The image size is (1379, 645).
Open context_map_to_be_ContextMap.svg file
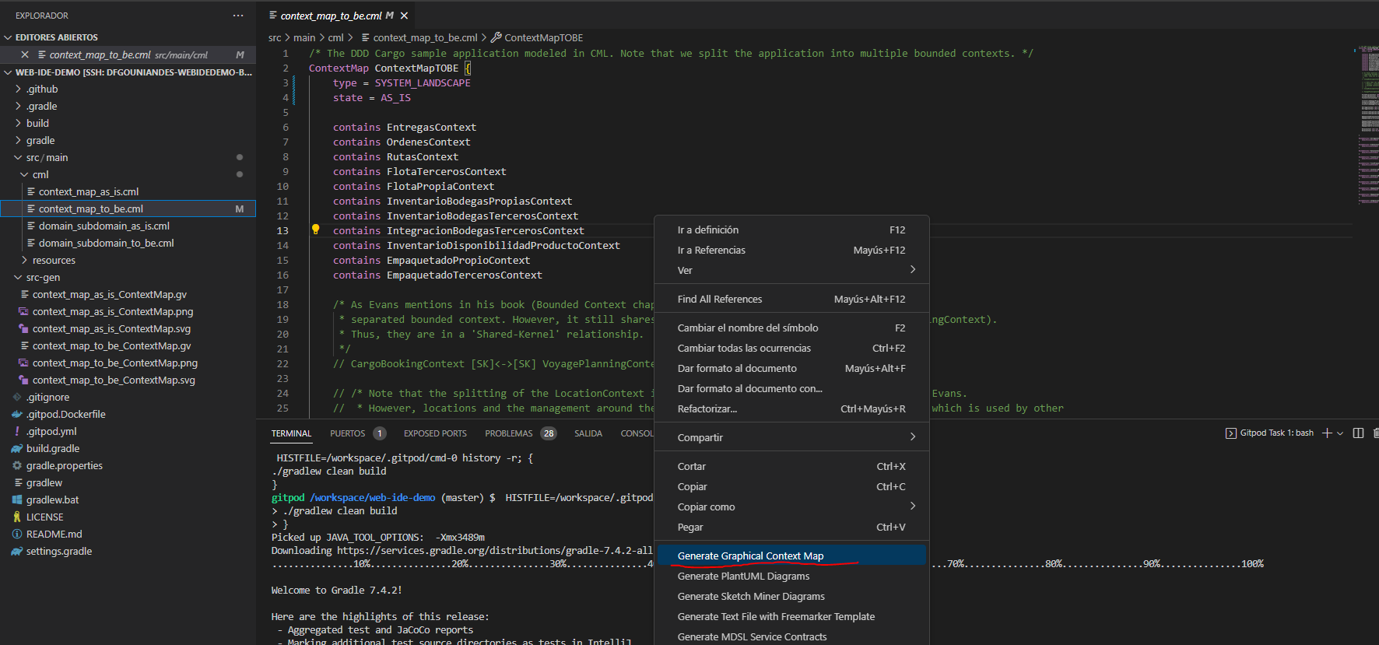tap(114, 380)
